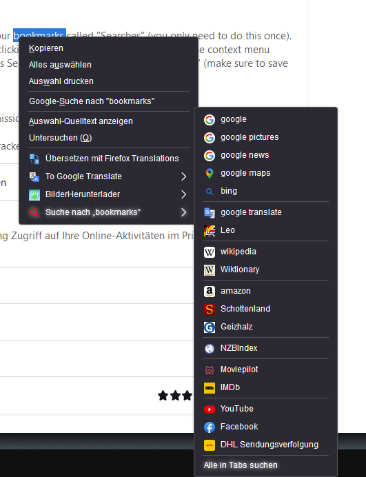Screen dimensions: 366x477
Task: Click the Google icon beside "google pictures"
Action: pos(210,137)
